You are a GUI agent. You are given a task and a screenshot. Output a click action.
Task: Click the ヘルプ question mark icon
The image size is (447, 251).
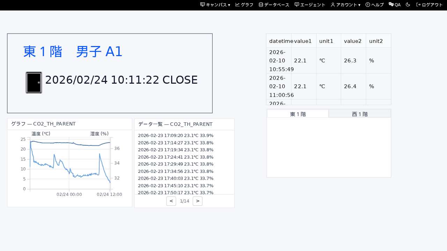(368, 5)
